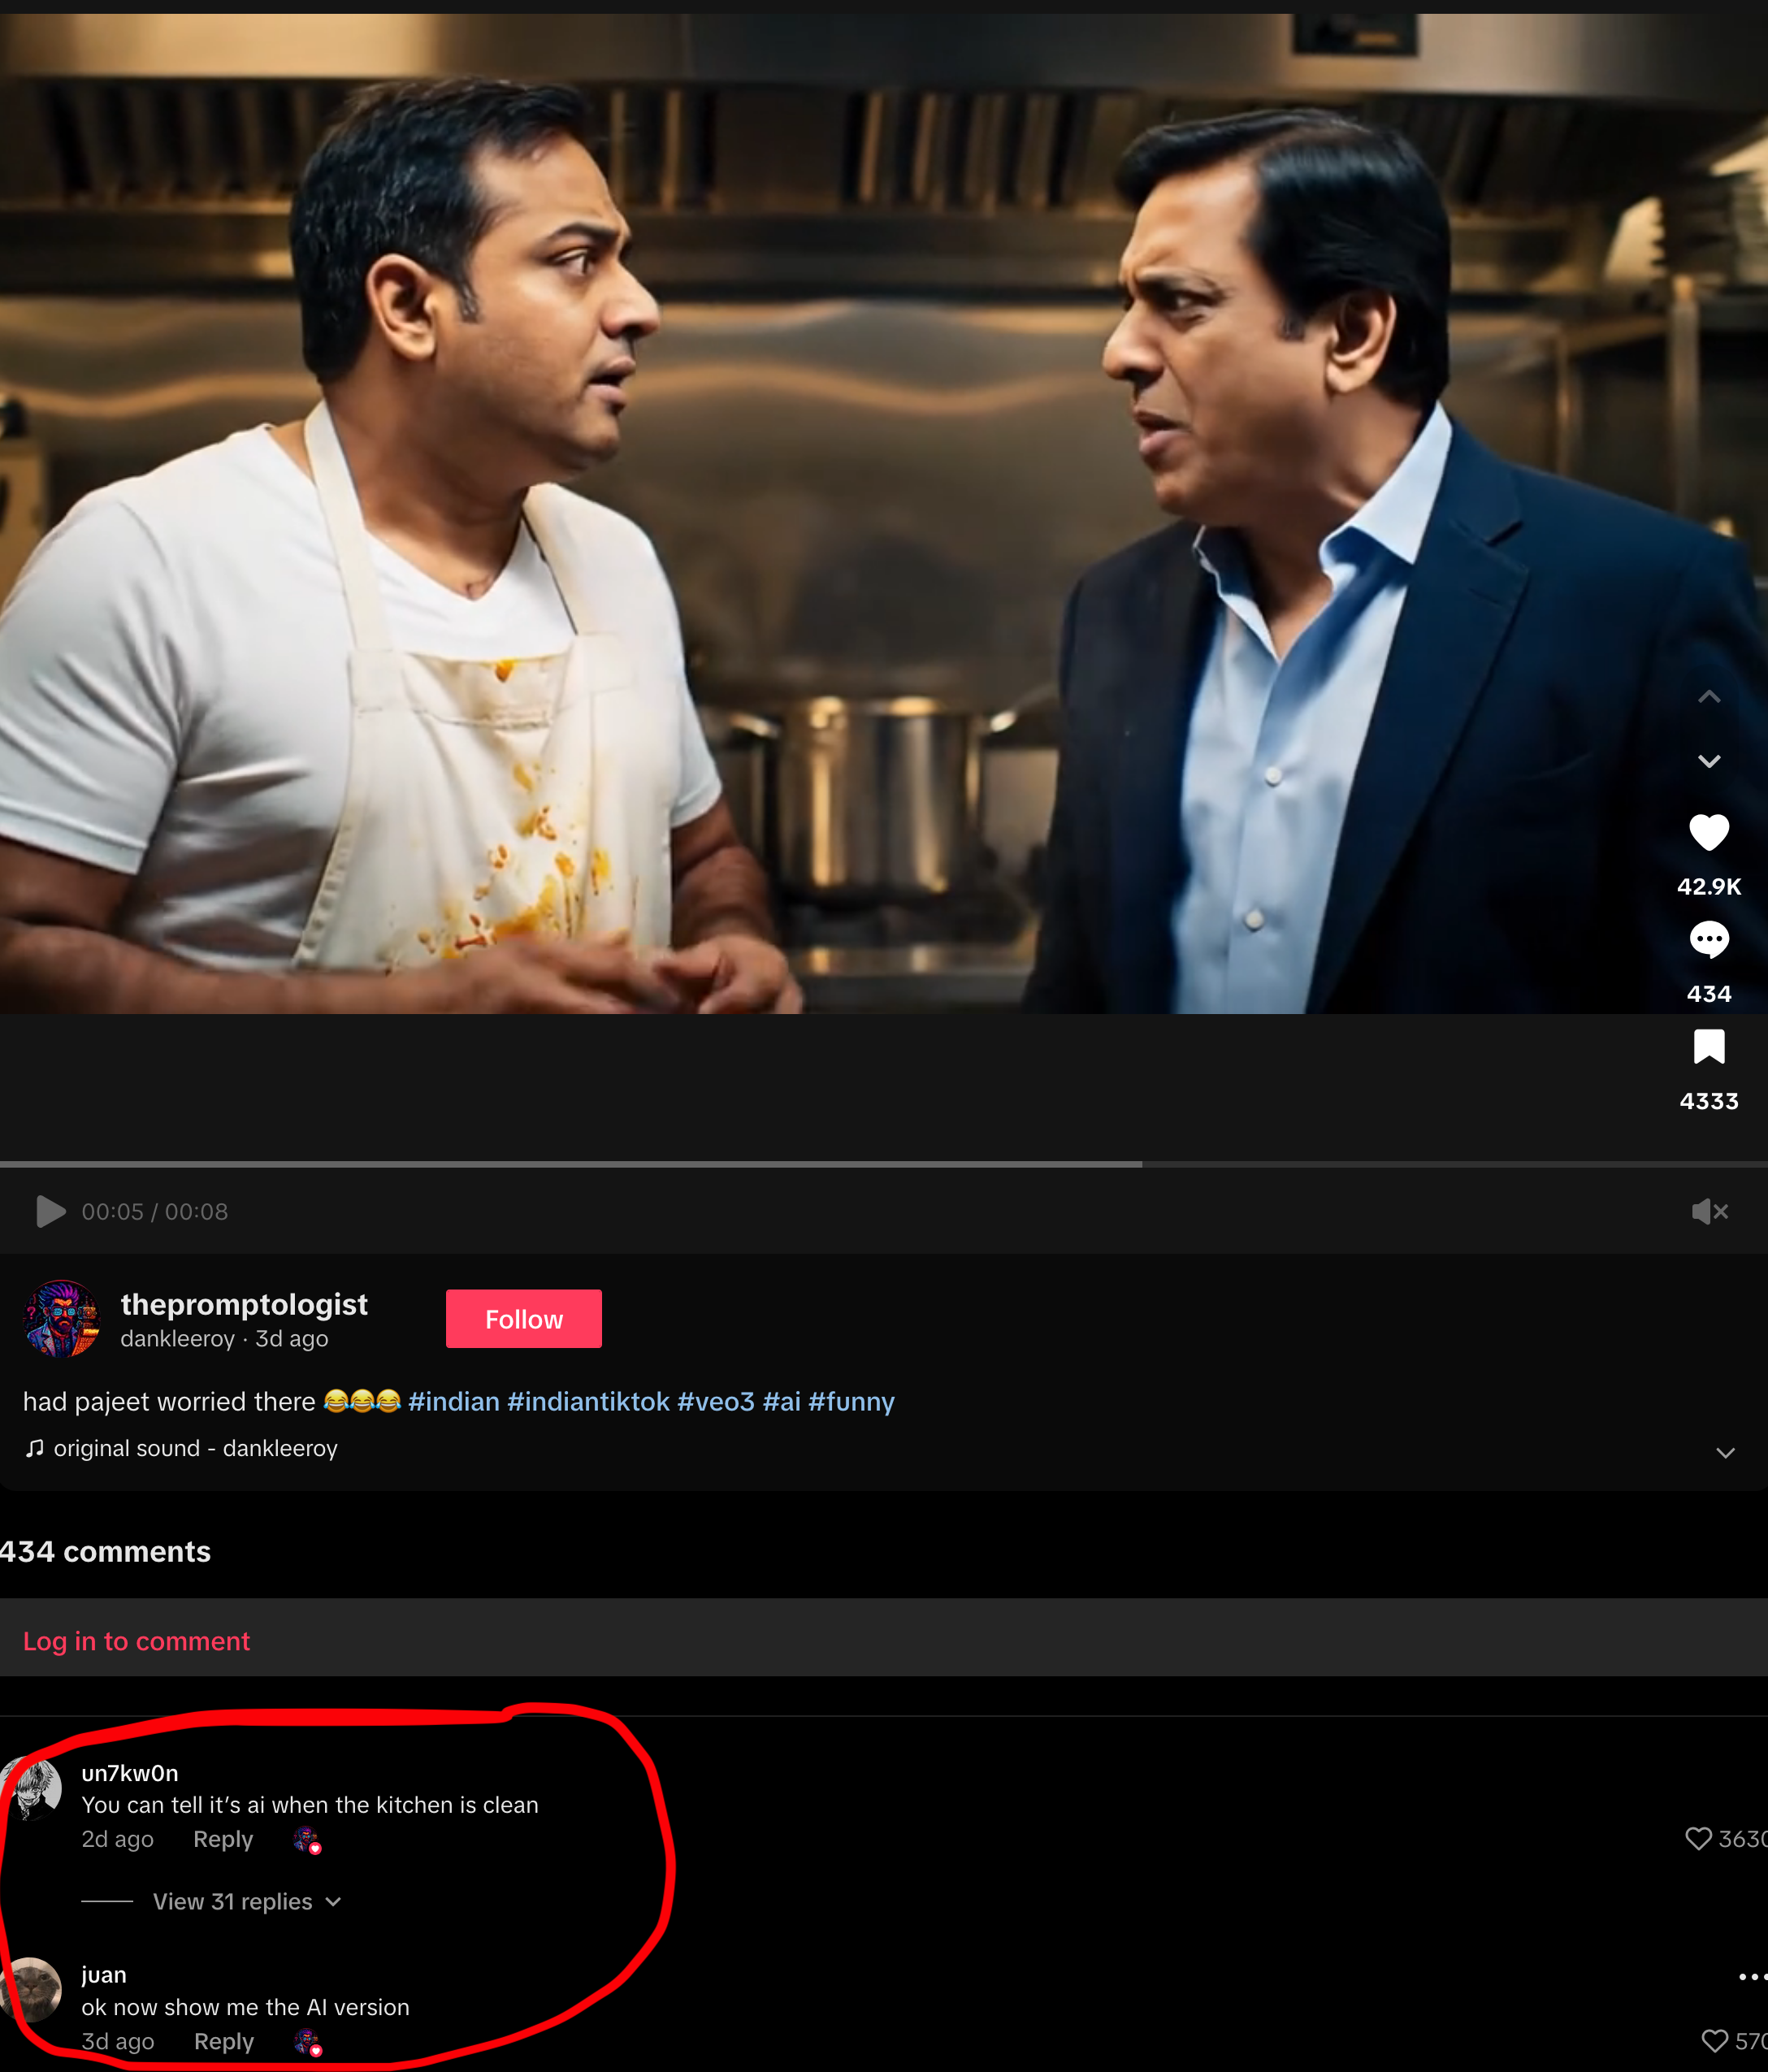The height and width of the screenshot is (2072, 1768).
Task: Click Log in to comment
Action: [136, 1641]
